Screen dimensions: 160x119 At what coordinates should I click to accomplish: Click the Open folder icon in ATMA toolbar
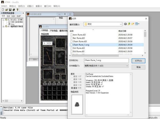6,10
